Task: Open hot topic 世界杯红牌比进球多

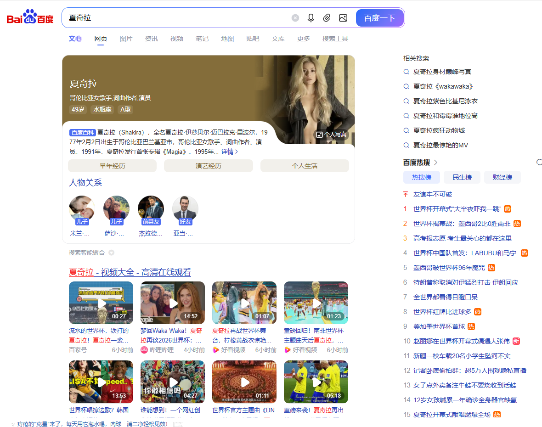Action: click(x=442, y=312)
